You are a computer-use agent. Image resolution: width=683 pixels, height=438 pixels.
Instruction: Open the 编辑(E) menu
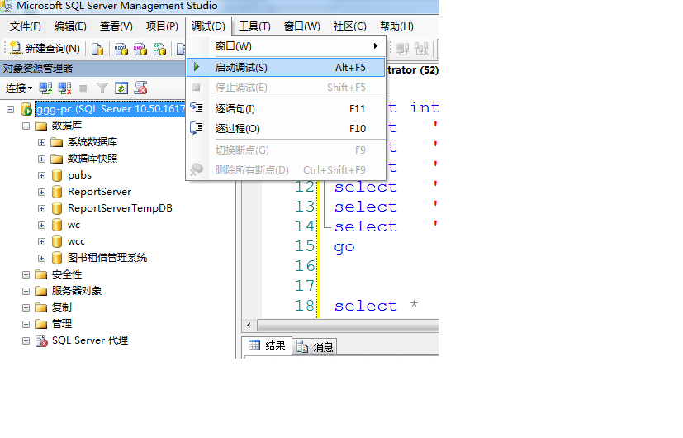click(70, 26)
